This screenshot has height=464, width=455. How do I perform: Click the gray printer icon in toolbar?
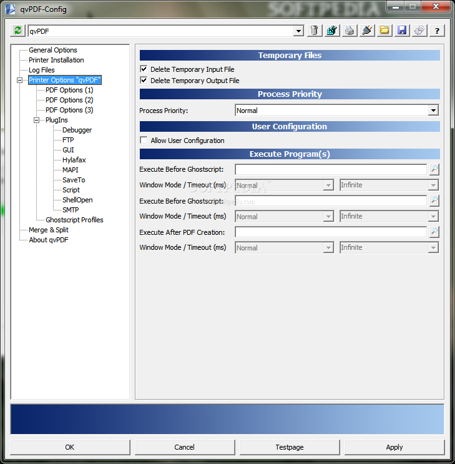pos(350,31)
